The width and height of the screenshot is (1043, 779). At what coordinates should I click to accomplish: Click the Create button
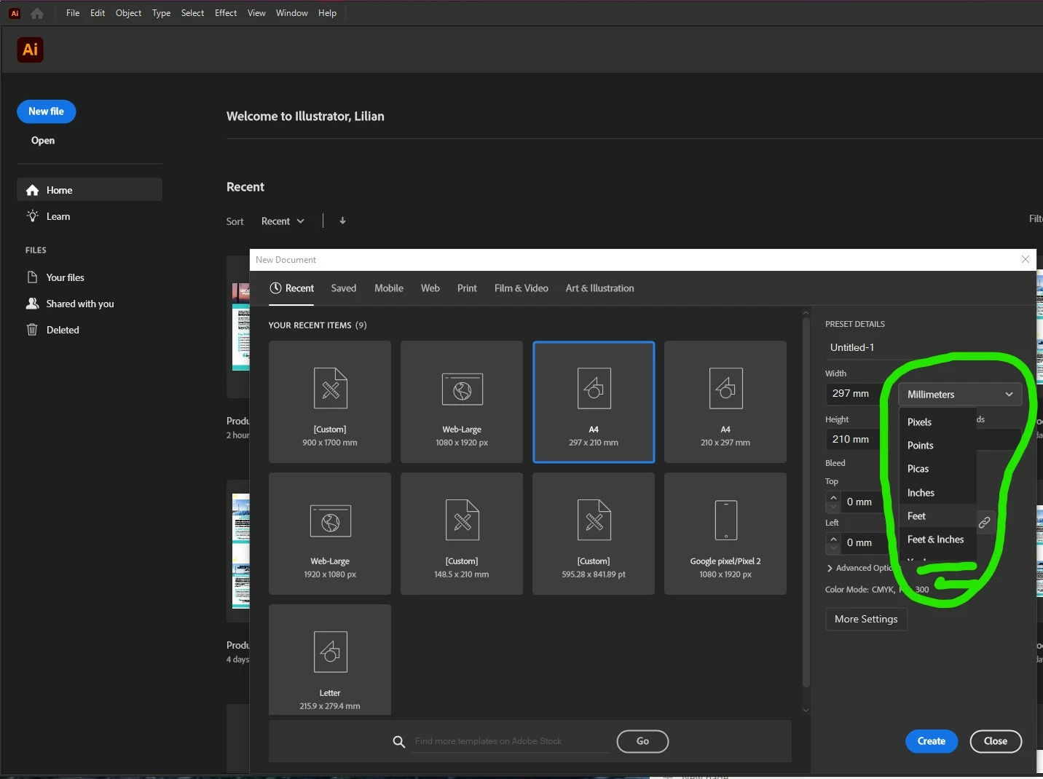tap(932, 741)
